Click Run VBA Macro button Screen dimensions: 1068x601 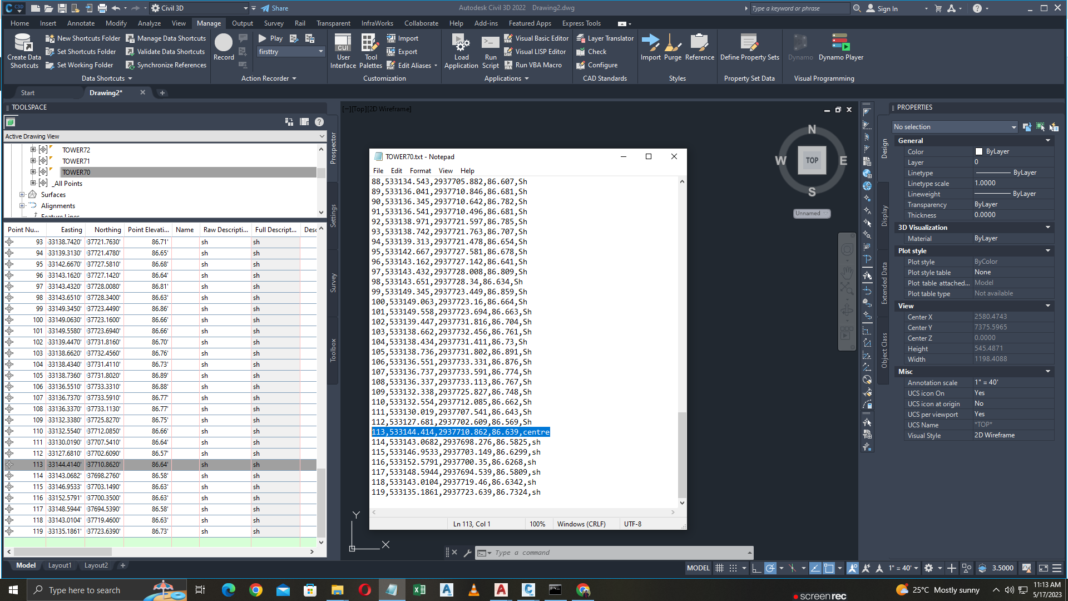[532, 65]
